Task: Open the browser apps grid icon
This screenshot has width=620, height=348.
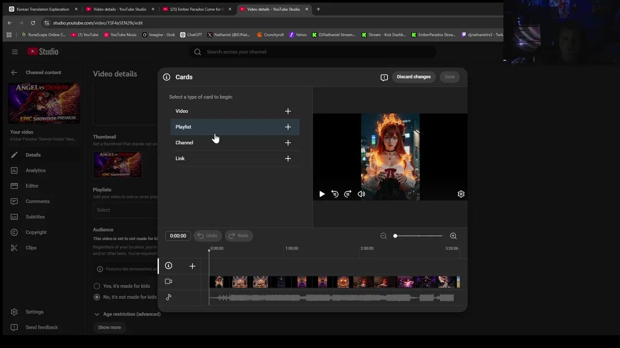Action: pyautogui.click(x=9, y=35)
